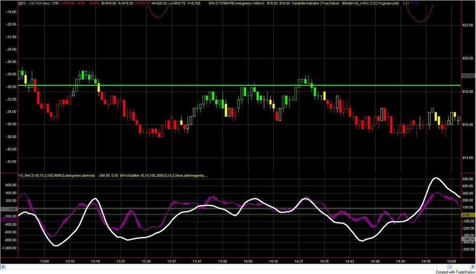Click the 914.00 label on the price axis
The width and height of the screenshot is (476, 274).
click(x=467, y=158)
